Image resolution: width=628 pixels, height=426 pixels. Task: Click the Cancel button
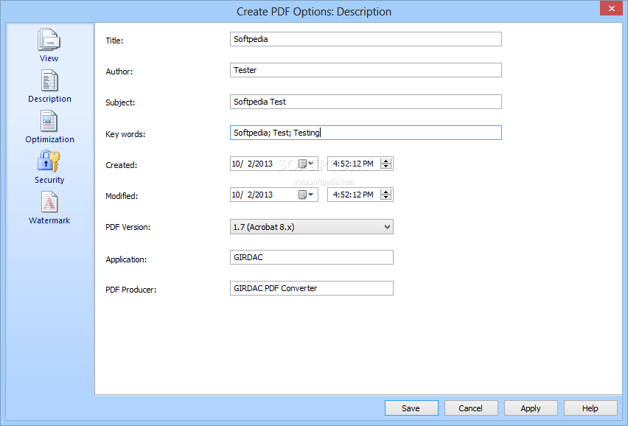tap(471, 408)
